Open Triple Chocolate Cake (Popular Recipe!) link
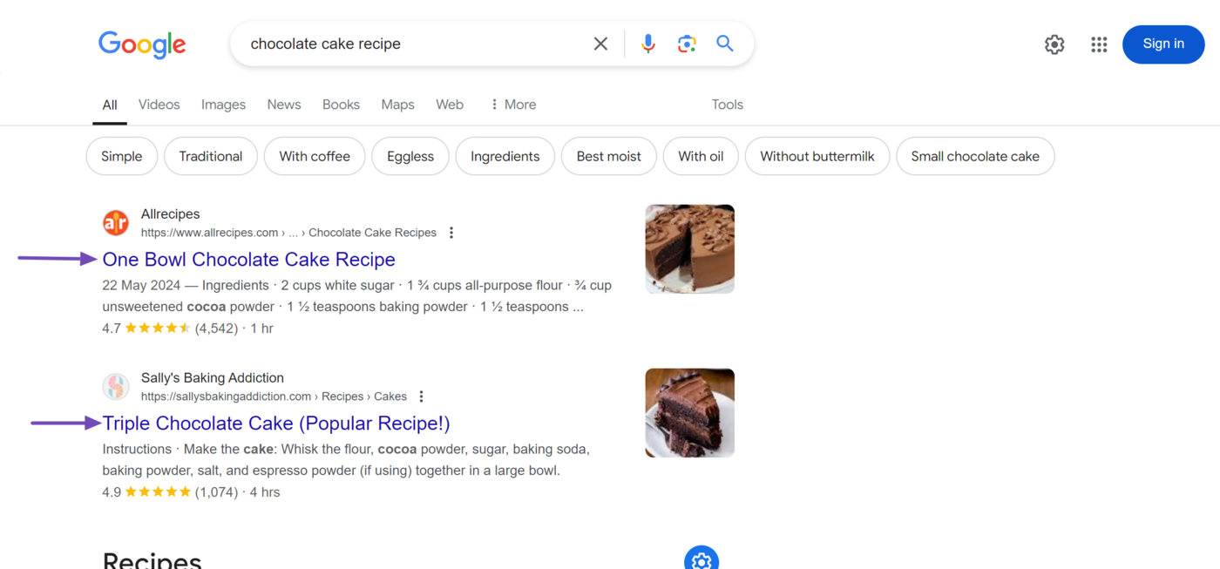 click(276, 423)
